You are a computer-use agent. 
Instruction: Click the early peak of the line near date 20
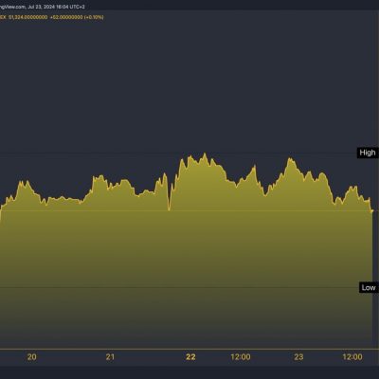(x=27, y=181)
